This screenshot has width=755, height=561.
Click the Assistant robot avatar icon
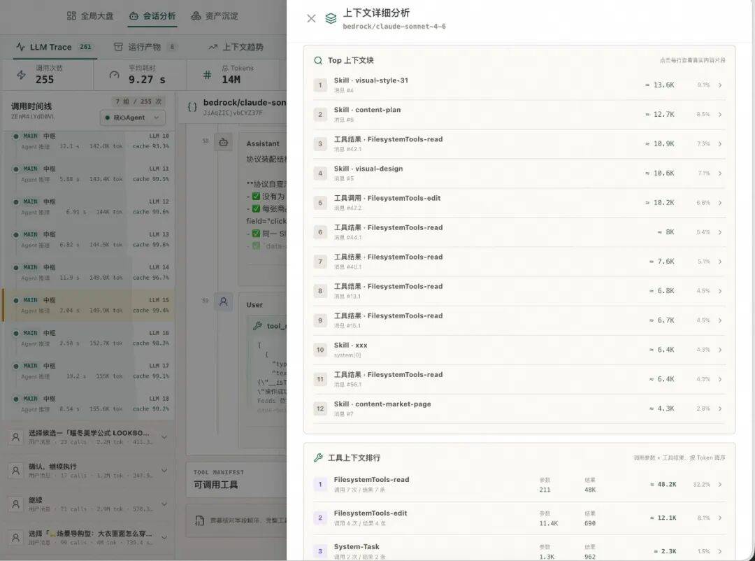[x=224, y=142]
